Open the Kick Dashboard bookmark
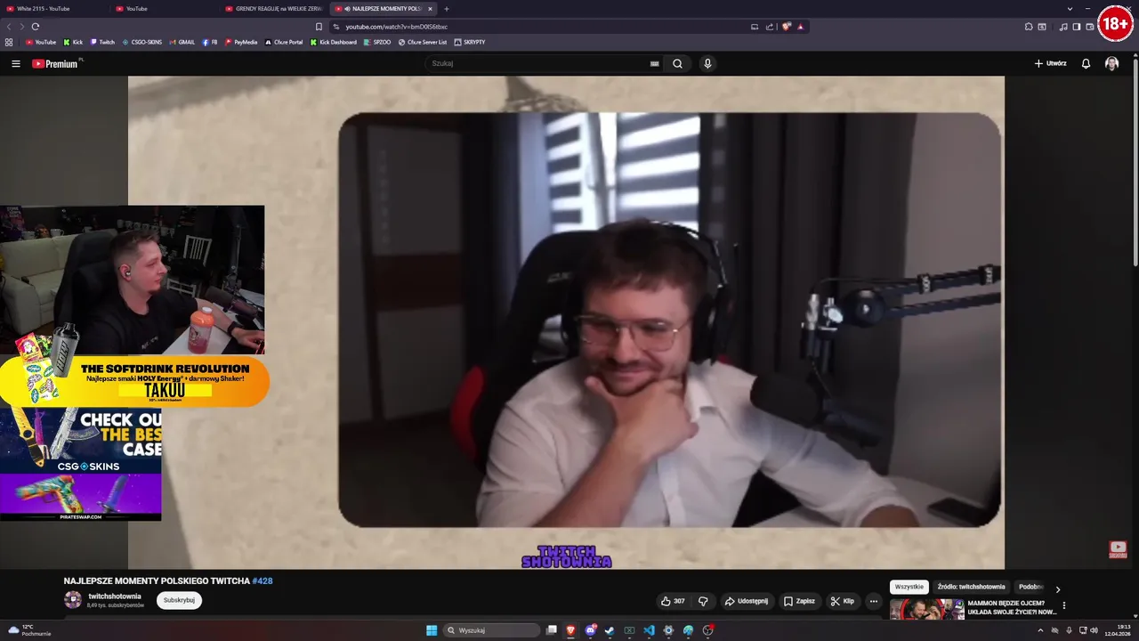Screen dimensions: 1139x641 point(334,42)
